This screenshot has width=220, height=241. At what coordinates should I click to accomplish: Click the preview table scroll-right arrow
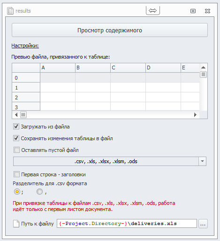[195, 115]
